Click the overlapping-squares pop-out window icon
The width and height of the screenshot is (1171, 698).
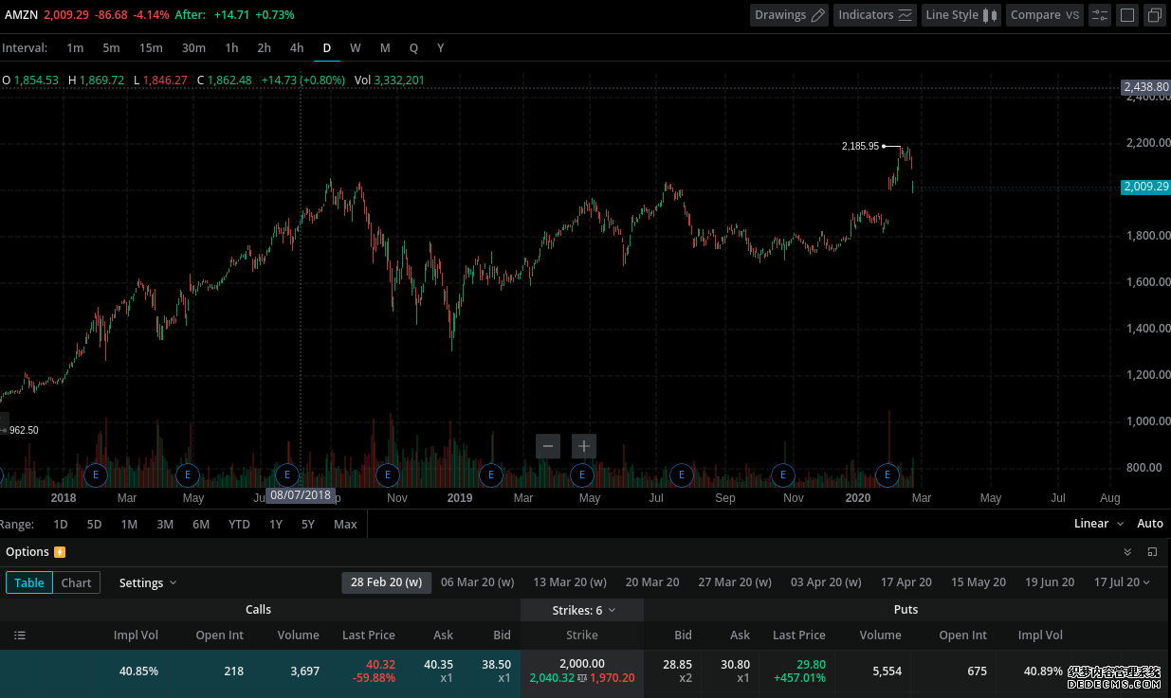[1154, 15]
